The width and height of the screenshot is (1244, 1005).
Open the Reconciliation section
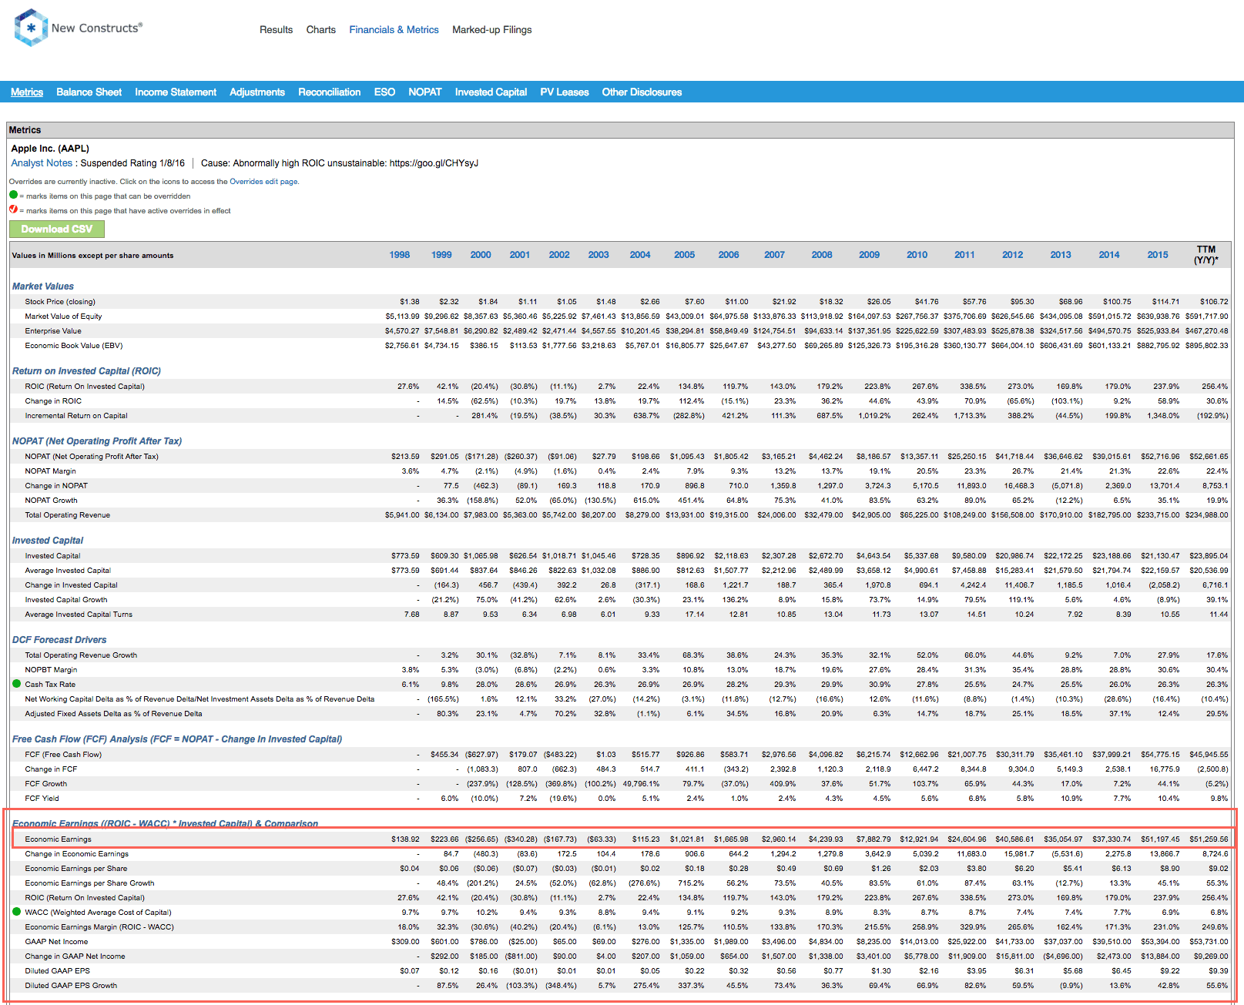point(329,92)
